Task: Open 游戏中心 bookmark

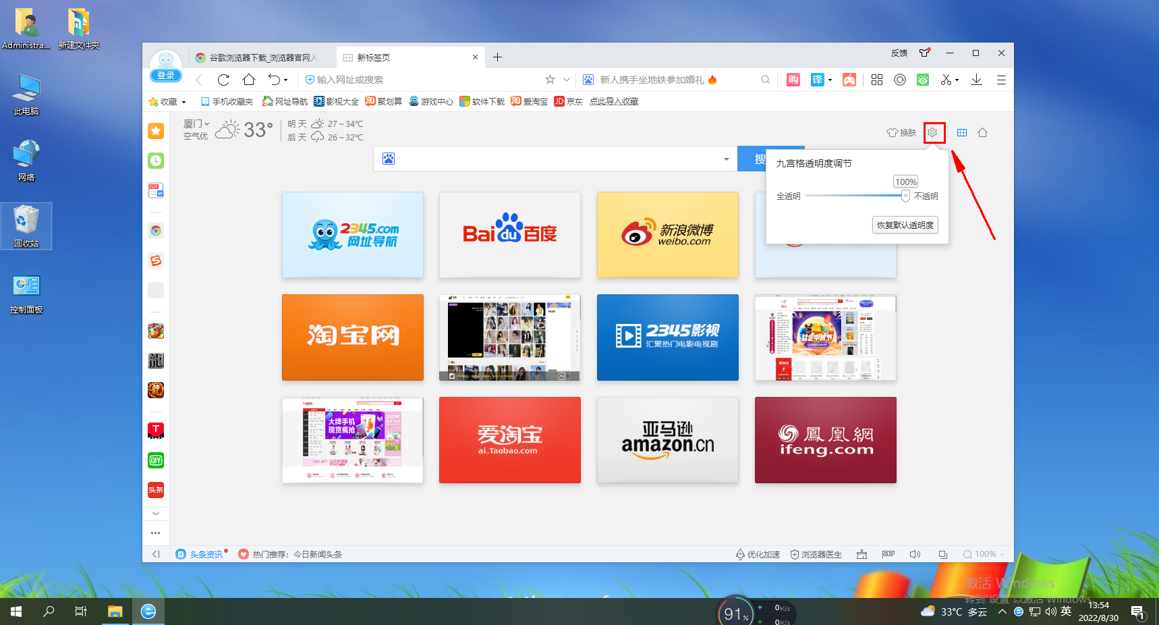Action: coord(431,101)
